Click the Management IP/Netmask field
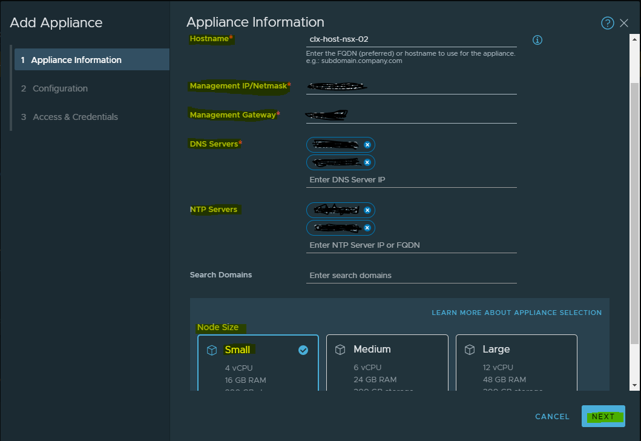This screenshot has height=441, width=641. pyautogui.click(x=411, y=86)
